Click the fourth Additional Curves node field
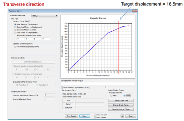Image resolution: width=184 pixels, height=121 pixels. (46, 39)
